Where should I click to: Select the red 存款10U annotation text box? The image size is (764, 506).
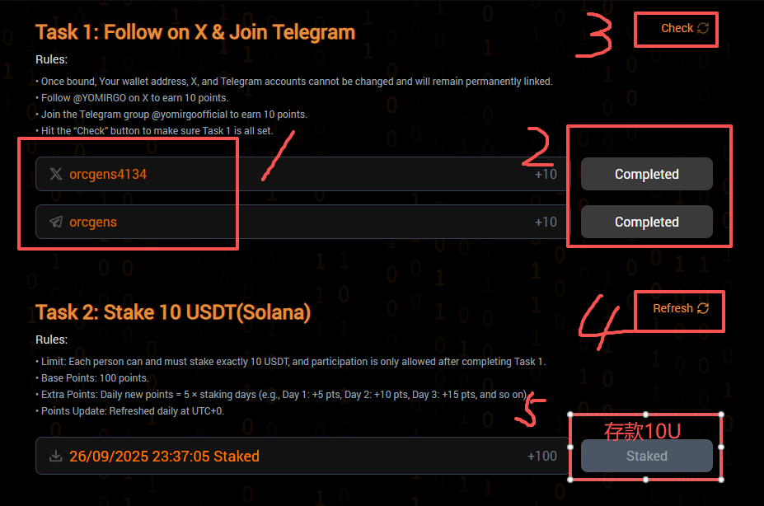[645, 447]
